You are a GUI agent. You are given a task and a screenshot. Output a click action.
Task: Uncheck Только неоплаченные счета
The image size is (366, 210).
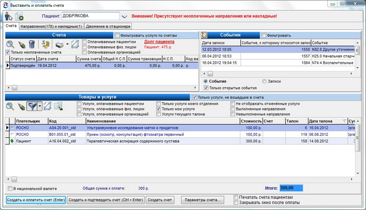pos(8,52)
